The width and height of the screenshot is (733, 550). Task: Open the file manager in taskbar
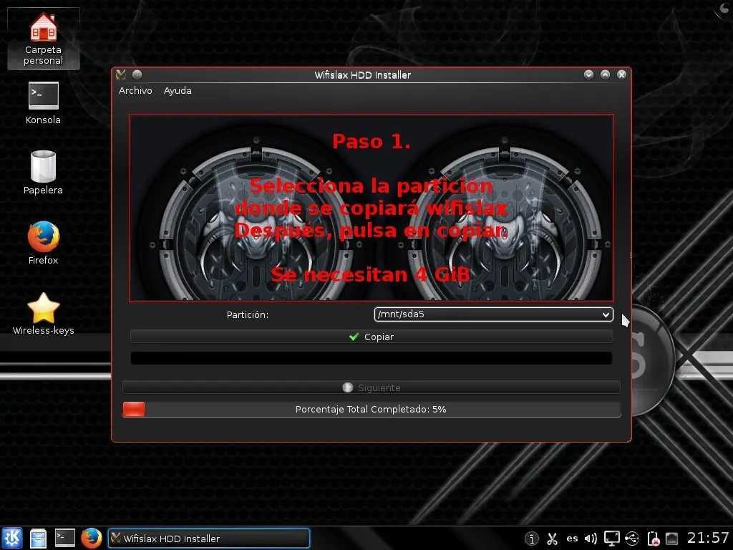pos(39,538)
